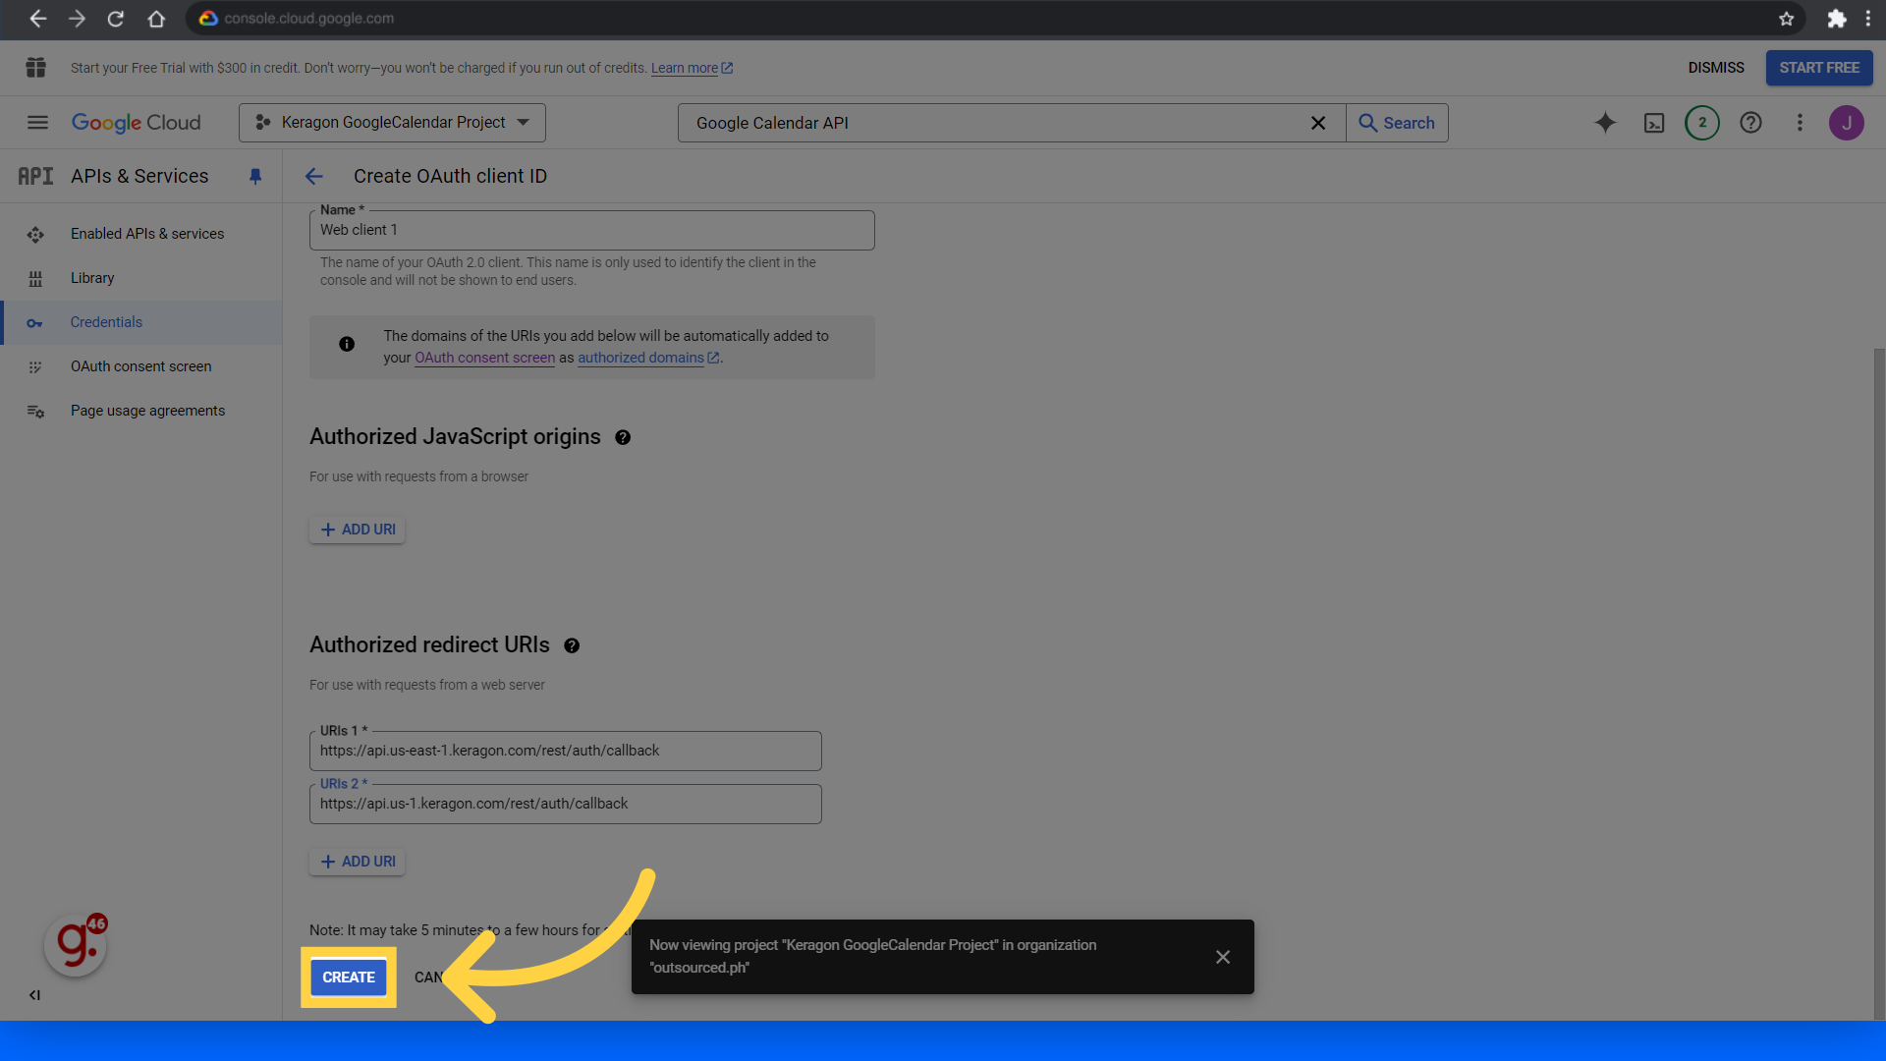Screen dimensions: 1886x1061
Task: Open the browser home page
Action: (156, 19)
